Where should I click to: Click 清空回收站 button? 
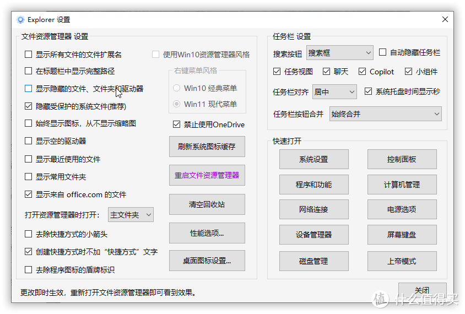pos(207,204)
